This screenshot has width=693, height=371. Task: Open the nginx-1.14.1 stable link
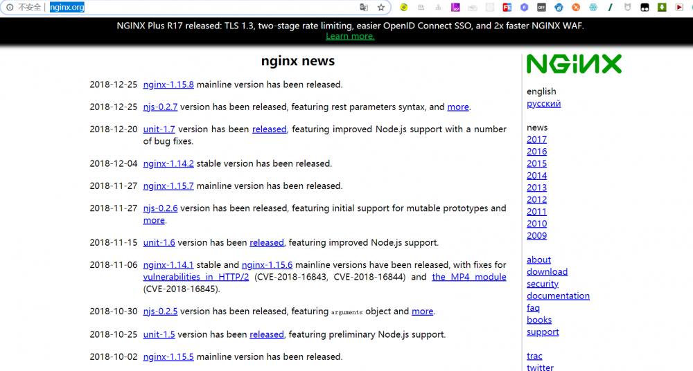point(168,265)
